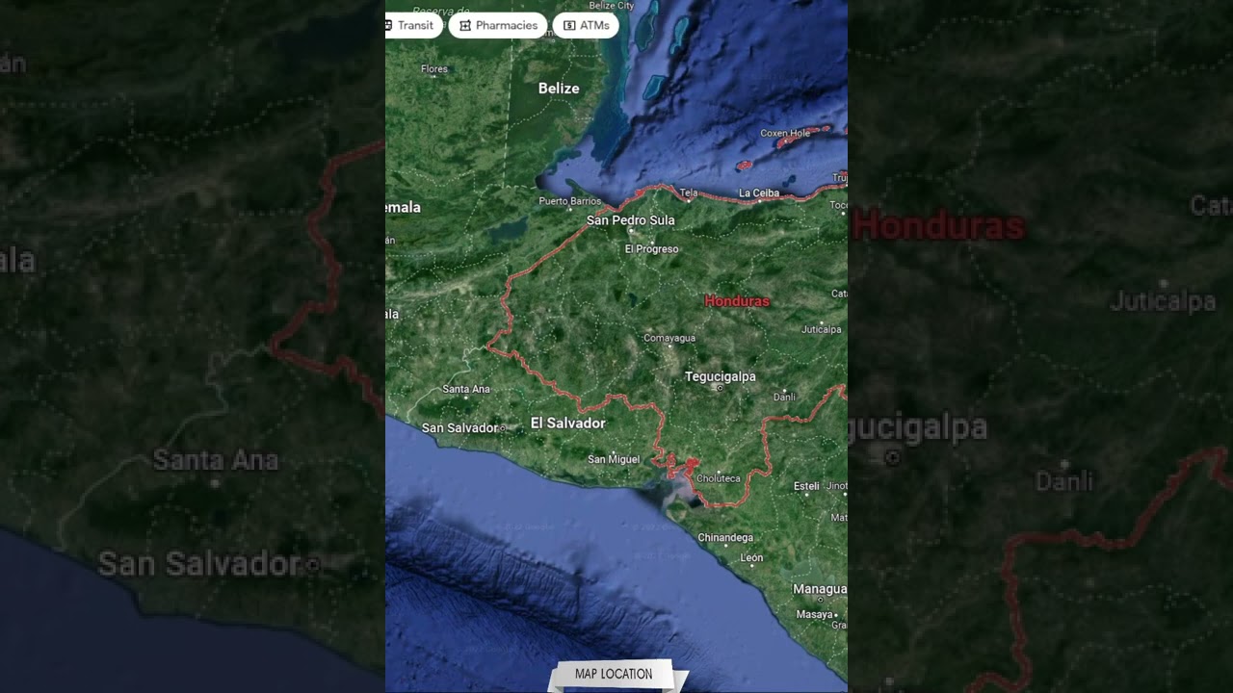Click the MAP LOCATION banner
The height and width of the screenshot is (693, 1233).
tap(614, 674)
